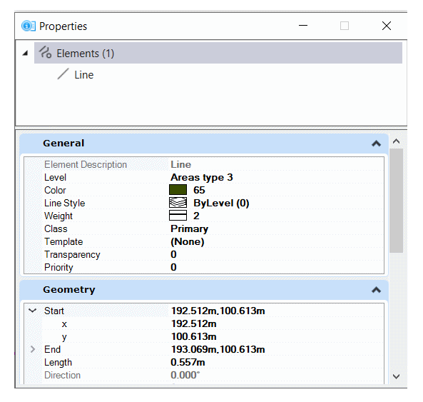The width and height of the screenshot is (423, 402).
Task: Click the color number 65
Action: [199, 190]
